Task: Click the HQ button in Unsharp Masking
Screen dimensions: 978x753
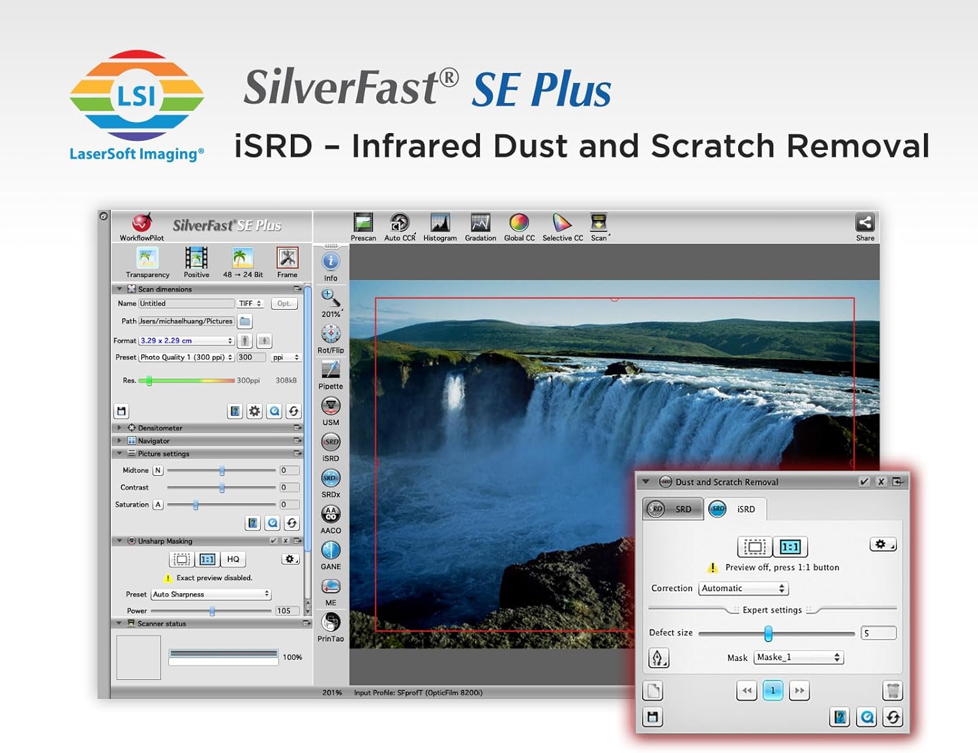Action: (233, 559)
